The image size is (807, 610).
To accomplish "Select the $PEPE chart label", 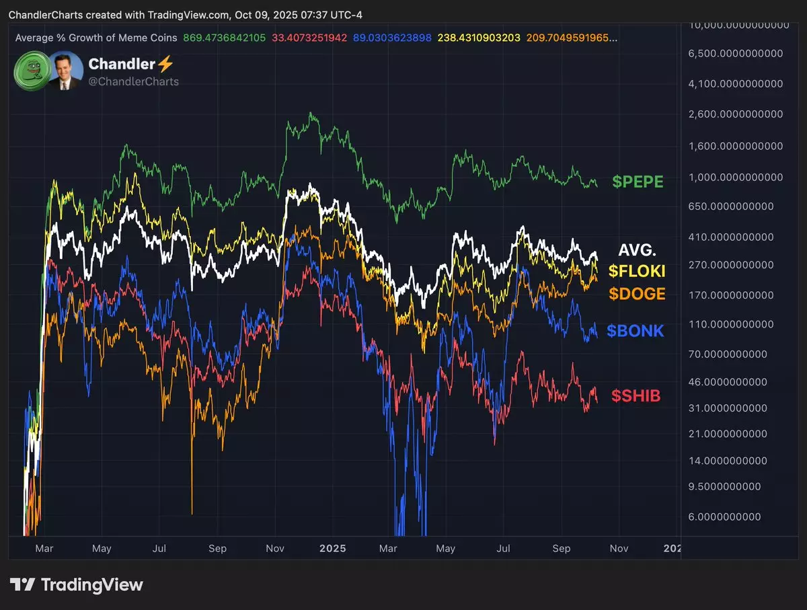I will (x=638, y=182).
